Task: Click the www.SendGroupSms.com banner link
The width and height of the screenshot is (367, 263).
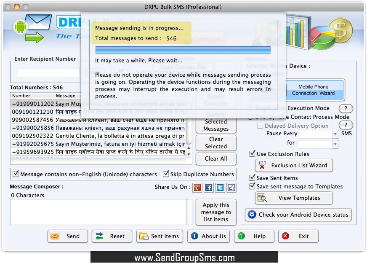Action: point(184,258)
